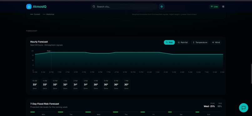Focus the Search city input field
This screenshot has width=252, height=116.
point(124,7)
